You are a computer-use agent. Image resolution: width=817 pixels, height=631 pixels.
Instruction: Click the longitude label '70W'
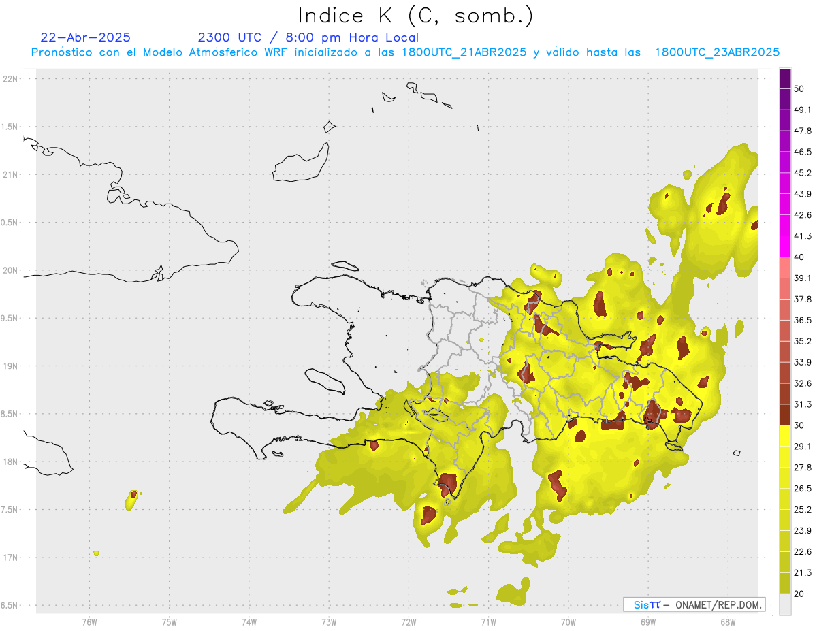pyautogui.click(x=568, y=621)
